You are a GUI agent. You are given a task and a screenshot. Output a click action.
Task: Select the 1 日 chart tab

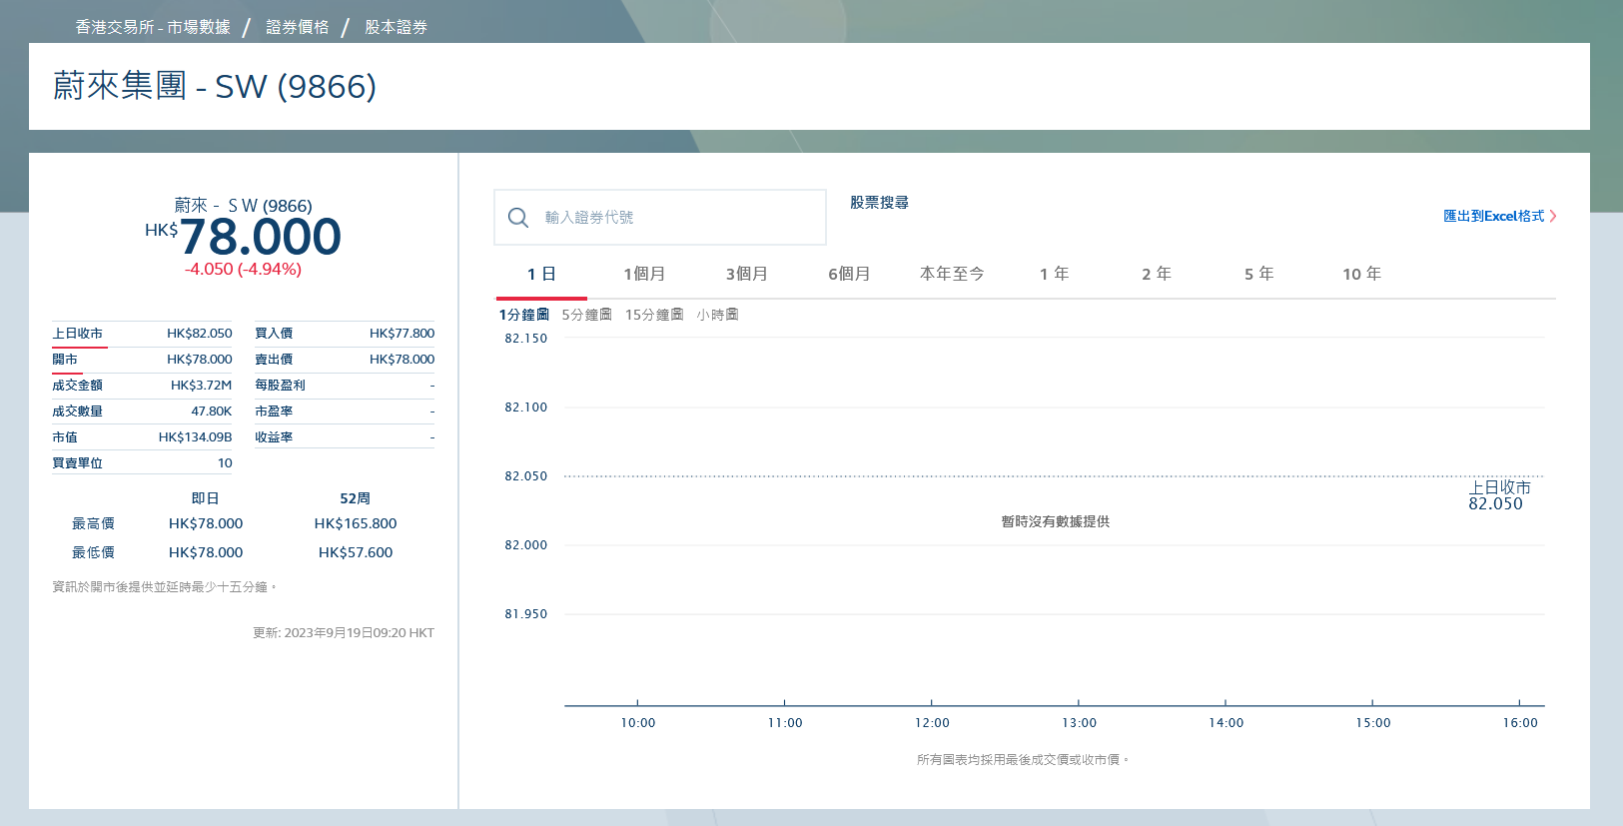coord(541,274)
